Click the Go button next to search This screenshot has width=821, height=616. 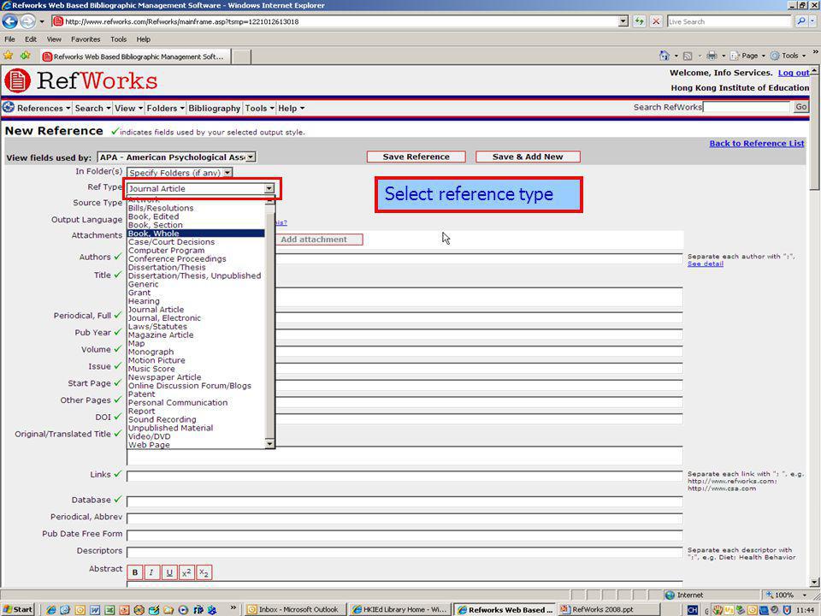[x=801, y=107]
